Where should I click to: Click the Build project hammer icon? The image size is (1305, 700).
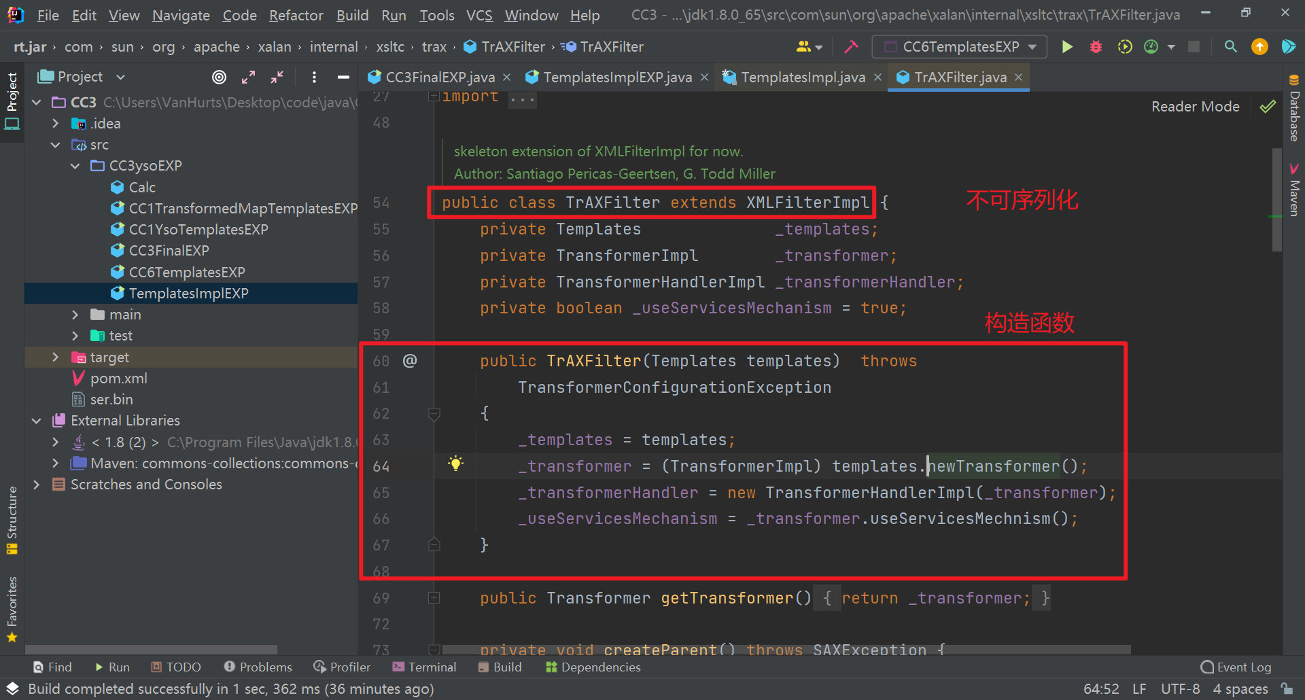tap(850, 46)
